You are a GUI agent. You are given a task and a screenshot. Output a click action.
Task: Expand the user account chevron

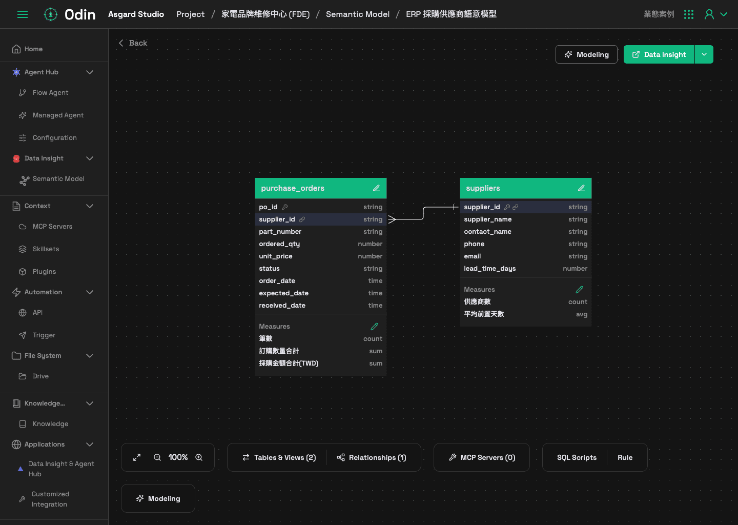click(x=724, y=14)
